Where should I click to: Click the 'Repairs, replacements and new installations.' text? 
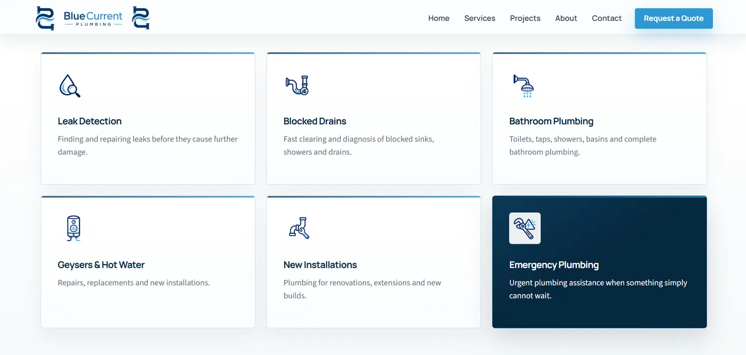click(x=134, y=283)
